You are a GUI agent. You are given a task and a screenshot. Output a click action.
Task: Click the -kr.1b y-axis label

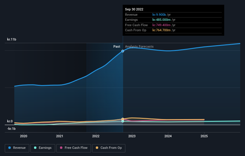pyautogui.click(x=11, y=129)
